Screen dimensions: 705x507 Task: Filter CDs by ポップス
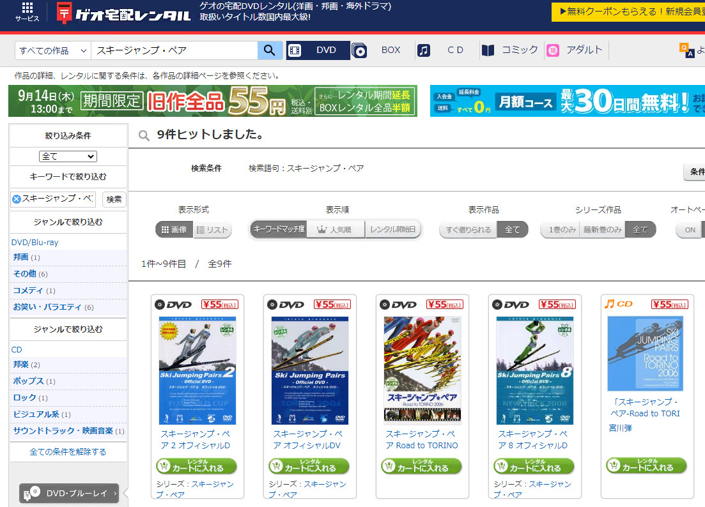(28, 381)
